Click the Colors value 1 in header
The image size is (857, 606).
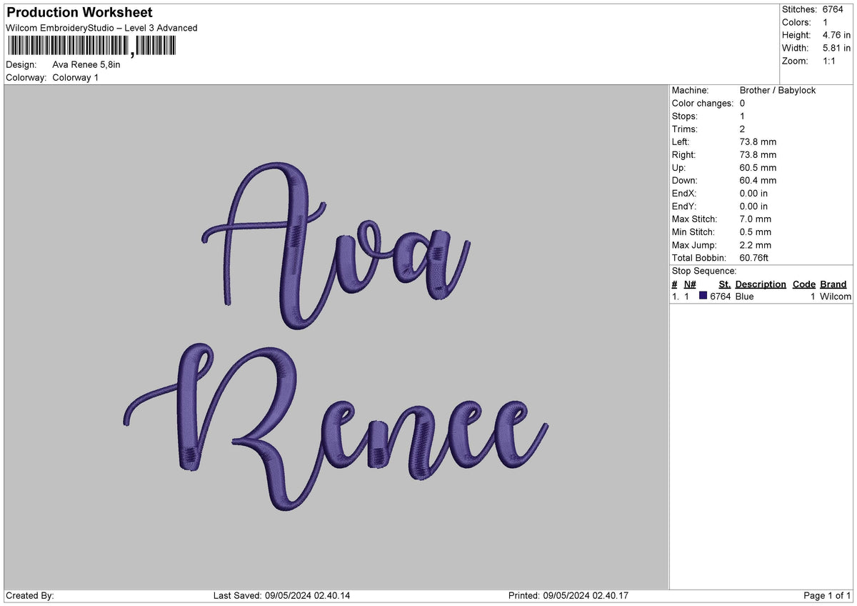[826, 22]
